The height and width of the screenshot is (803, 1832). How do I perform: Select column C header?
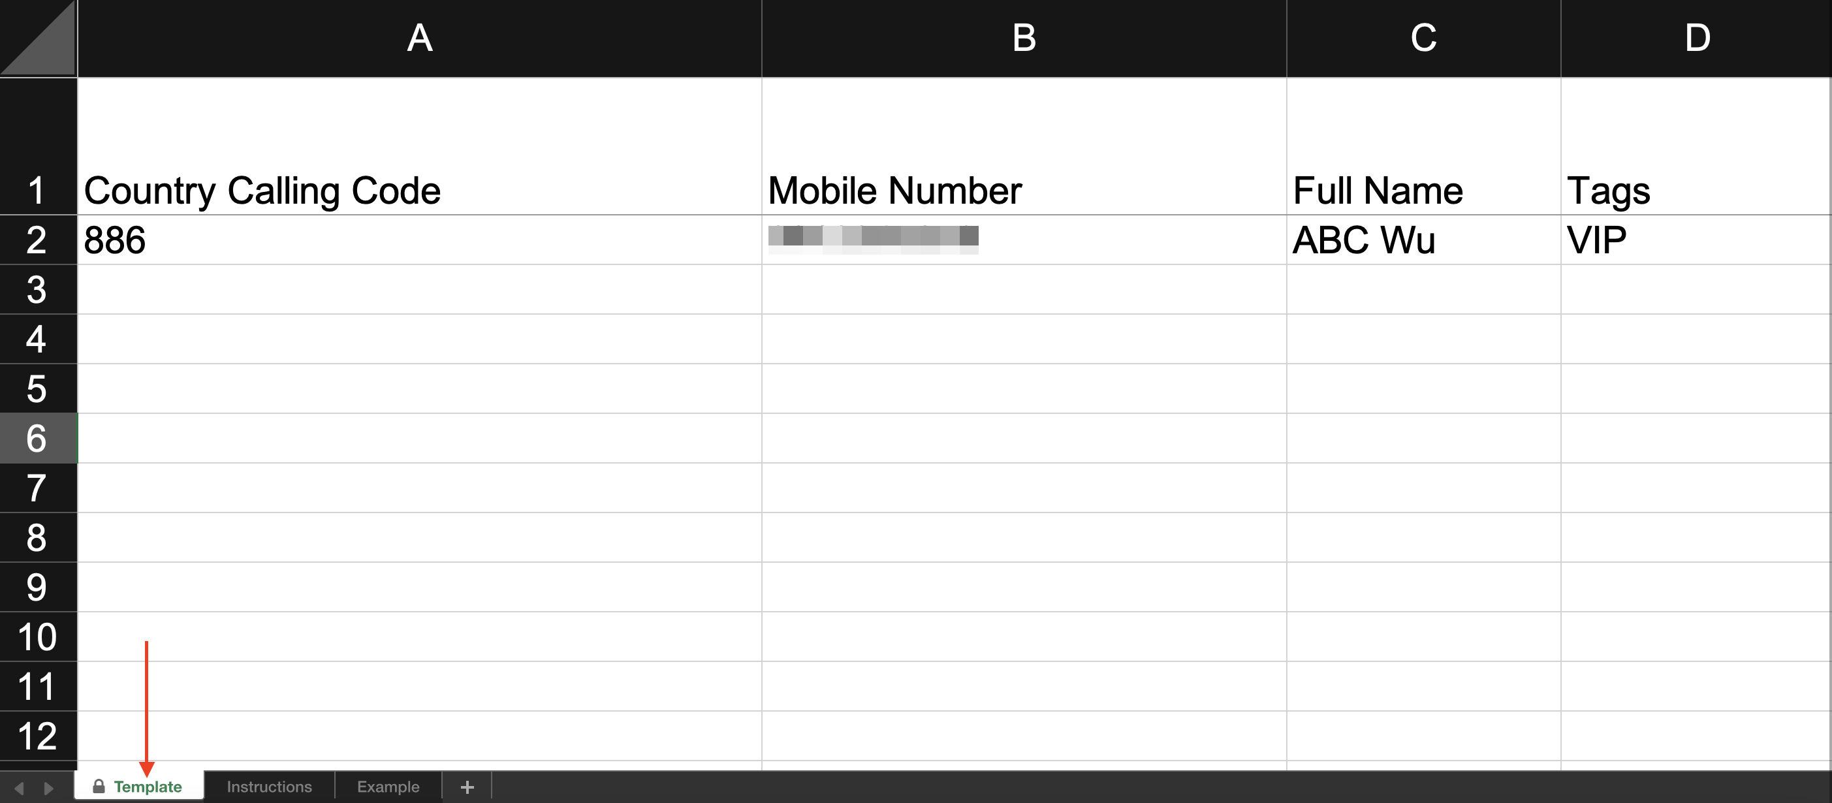click(1424, 38)
